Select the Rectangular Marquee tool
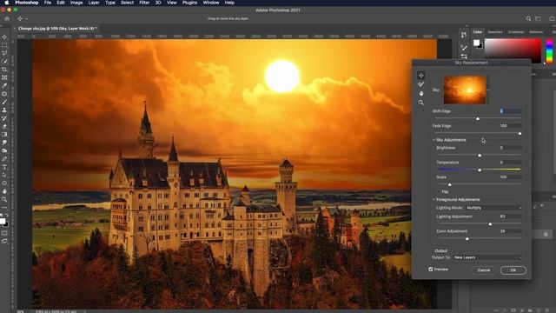 pyautogui.click(x=4, y=45)
